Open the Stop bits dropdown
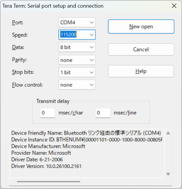This screenshot has width=182, height=189. pyautogui.click(x=77, y=72)
